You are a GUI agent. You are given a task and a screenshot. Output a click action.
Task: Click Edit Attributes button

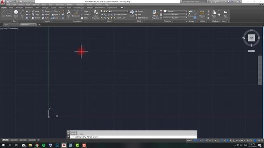(142, 18)
